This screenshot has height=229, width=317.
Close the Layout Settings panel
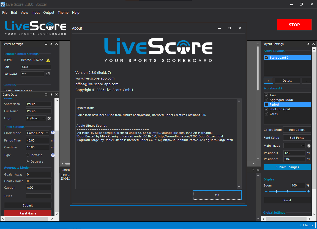click(x=314, y=44)
